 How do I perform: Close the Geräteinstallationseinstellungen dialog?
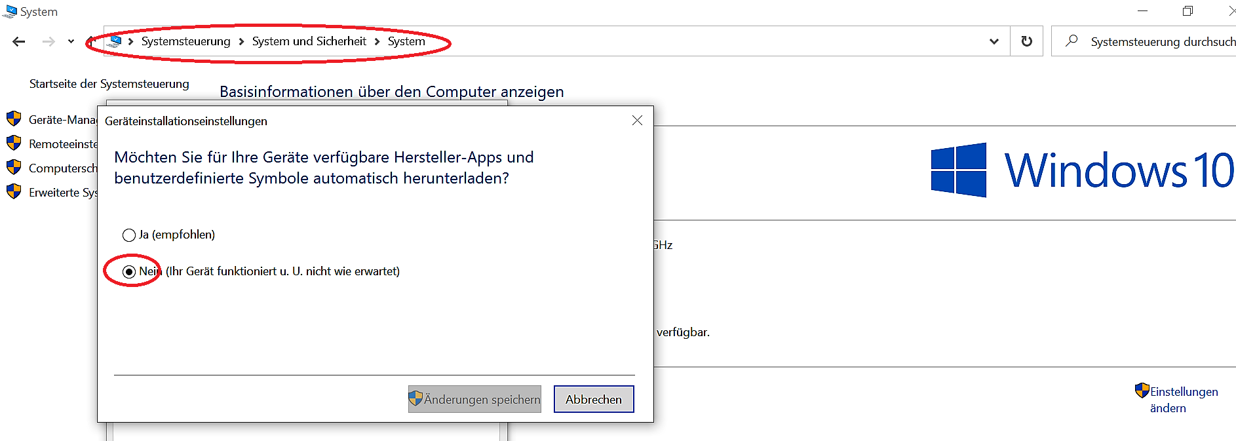[x=637, y=121]
